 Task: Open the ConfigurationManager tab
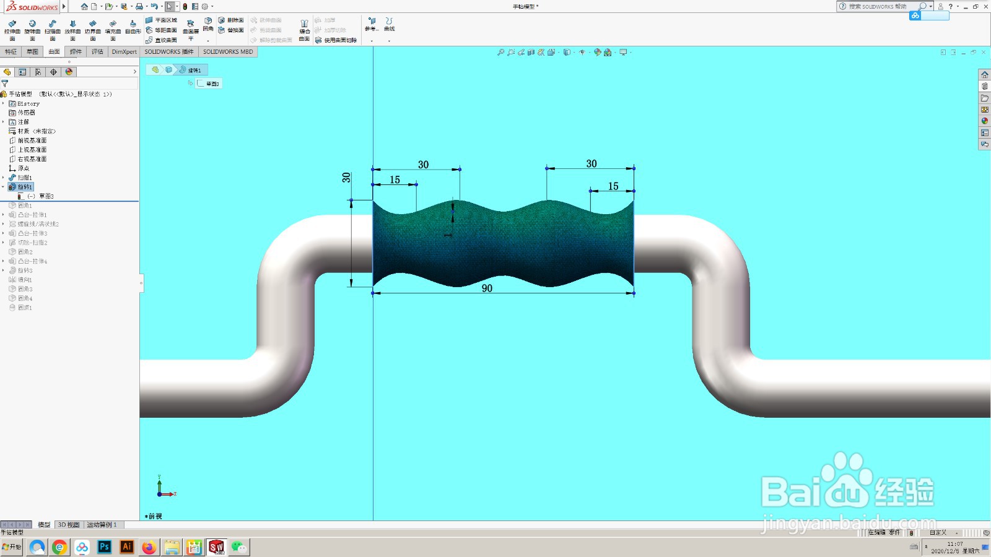[x=38, y=72]
